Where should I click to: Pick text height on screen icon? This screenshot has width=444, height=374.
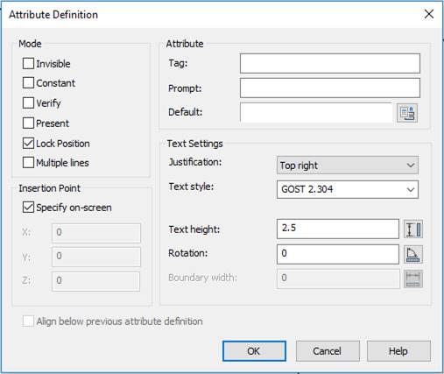(x=413, y=229)
